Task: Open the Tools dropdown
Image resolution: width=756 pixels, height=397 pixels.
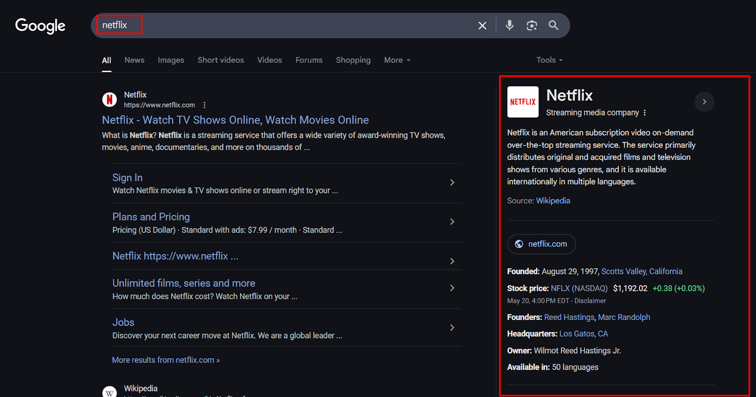Action: (550, 60)
